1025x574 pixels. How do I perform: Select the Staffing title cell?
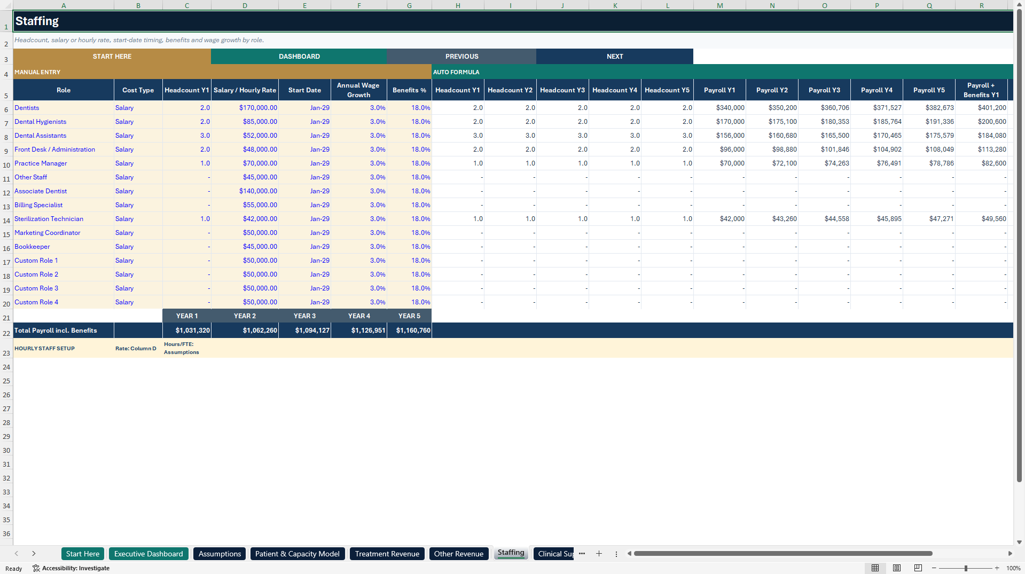pos(513,21)
